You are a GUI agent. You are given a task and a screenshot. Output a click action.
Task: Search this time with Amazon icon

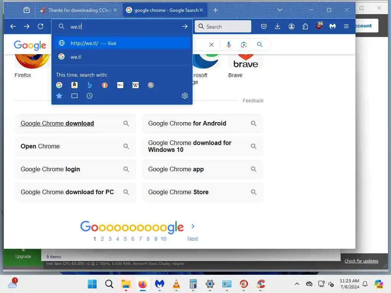(x=74, y=85)
